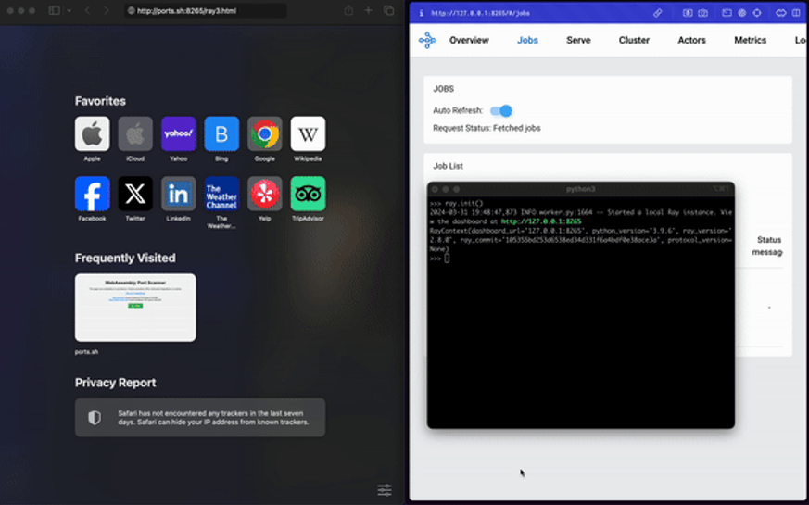Open the Overview tab in Ray dashboard
Screen dimensions: 809x505
pyautogui.click(x=469, y=40)
